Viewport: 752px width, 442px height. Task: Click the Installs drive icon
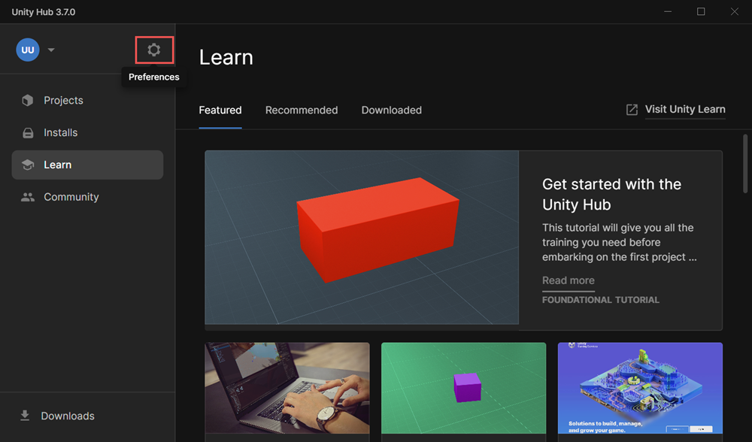click(x=28, y=133)
